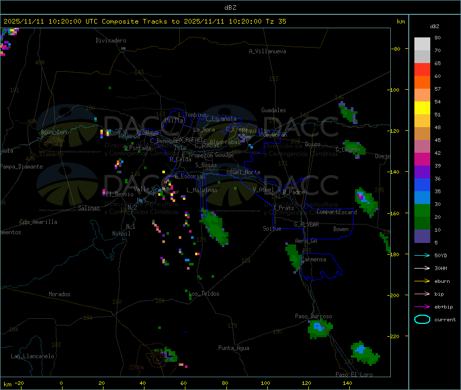The width and height of the screenshot is (461, 390).
Task: Click the El_Desvio place label
Action: coord(119,194)
